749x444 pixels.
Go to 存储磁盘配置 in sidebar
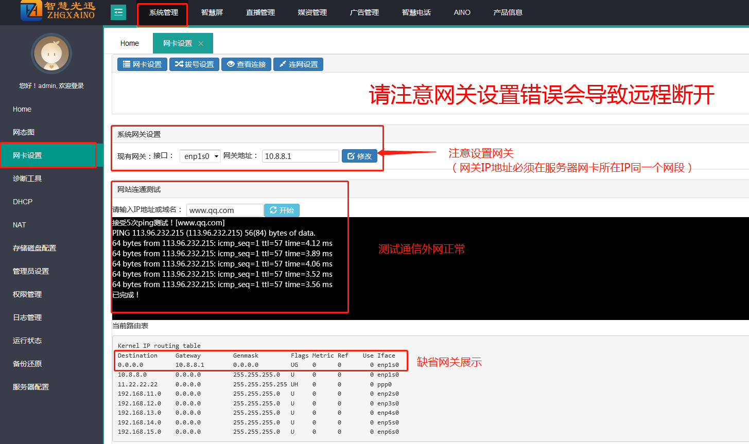point(34,248)
